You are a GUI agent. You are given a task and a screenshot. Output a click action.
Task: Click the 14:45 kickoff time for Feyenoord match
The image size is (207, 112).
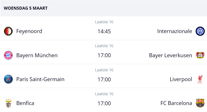[x=104, y=31]
